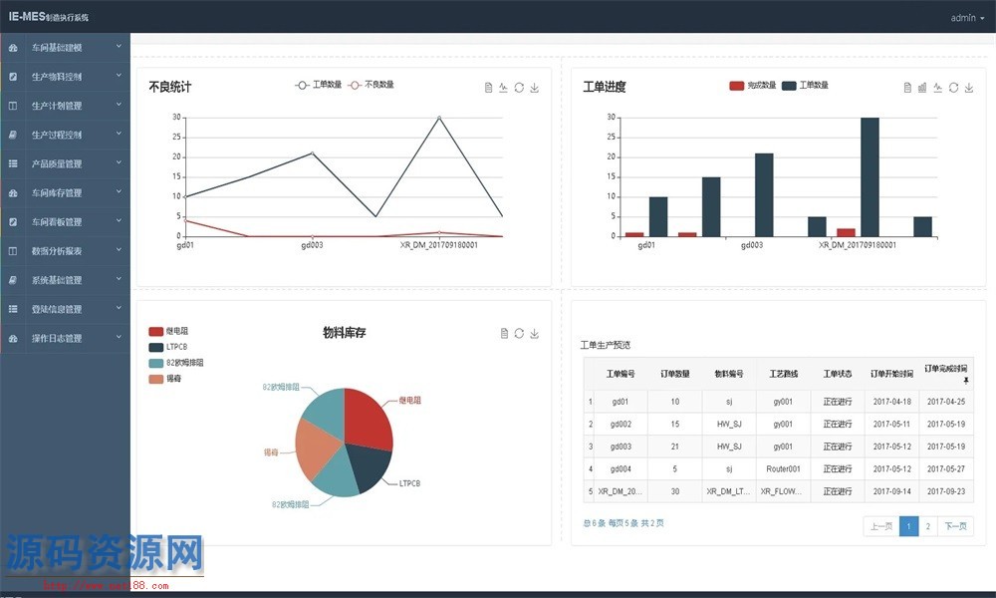
Task: Expand 车间基础建模 menu with its chevron
Action: pyautogui.click(x=119, y=47)
